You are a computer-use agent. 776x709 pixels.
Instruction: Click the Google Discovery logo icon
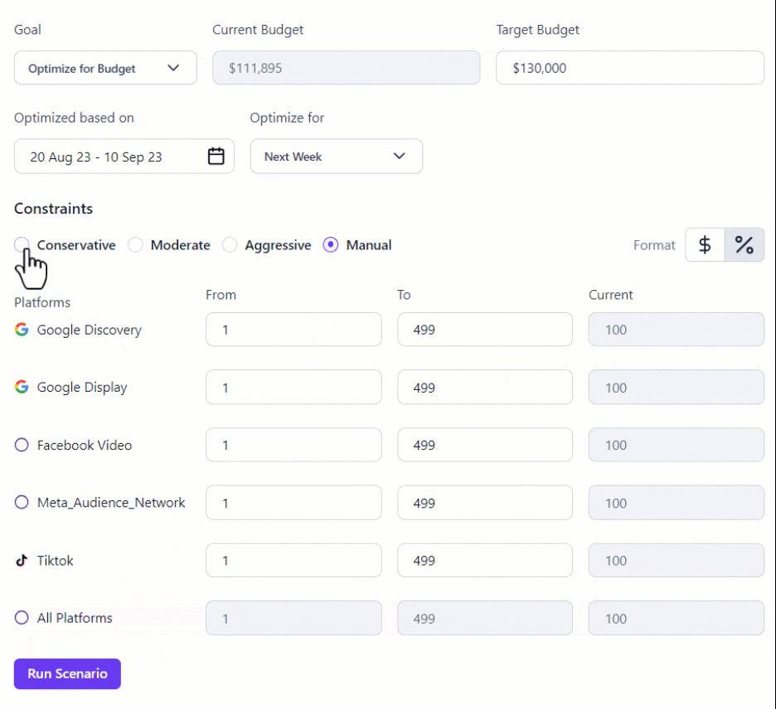22,330
